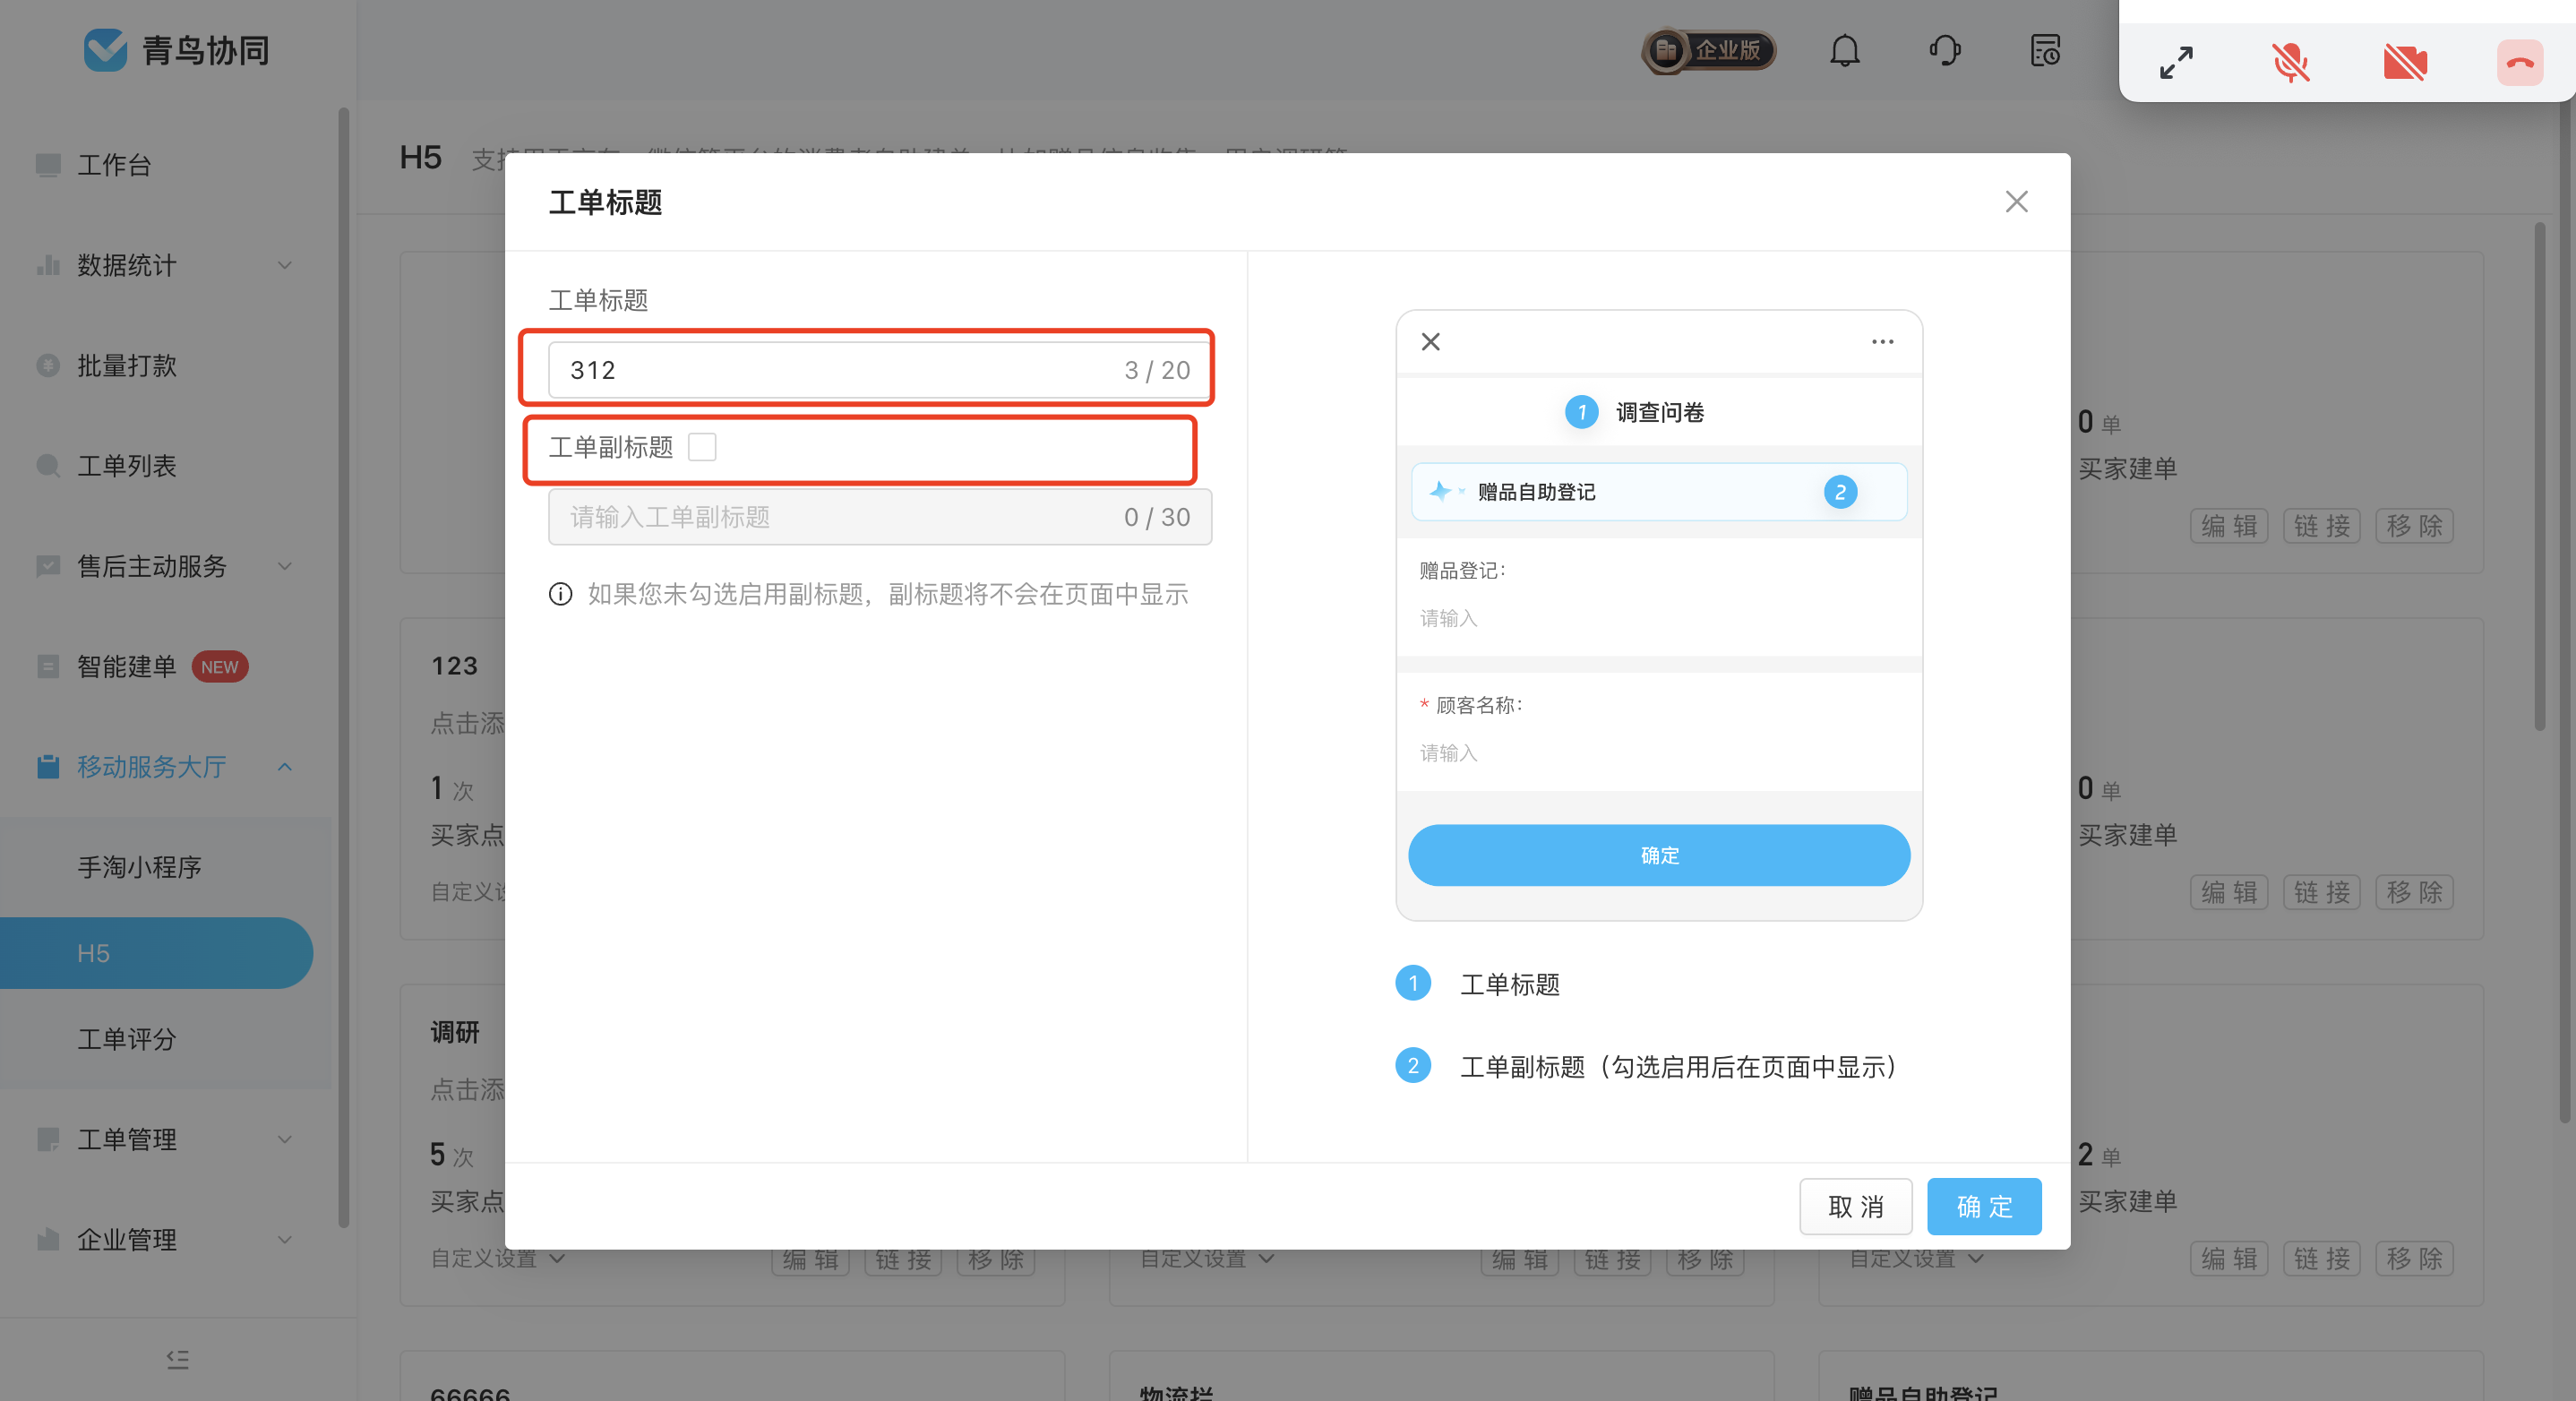Click the blue 确定 button in phone preview
This screenshot has width=2576, height=1401.
(x=1659, y=855)
